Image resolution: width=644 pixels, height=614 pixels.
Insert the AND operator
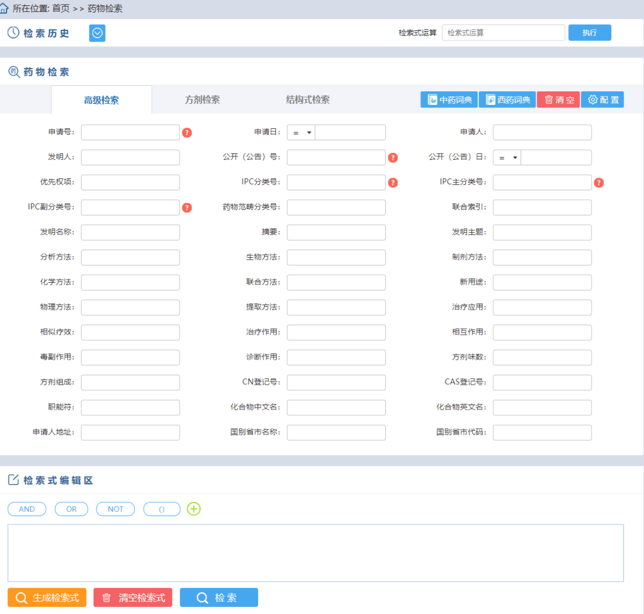[x=27, y=509]
